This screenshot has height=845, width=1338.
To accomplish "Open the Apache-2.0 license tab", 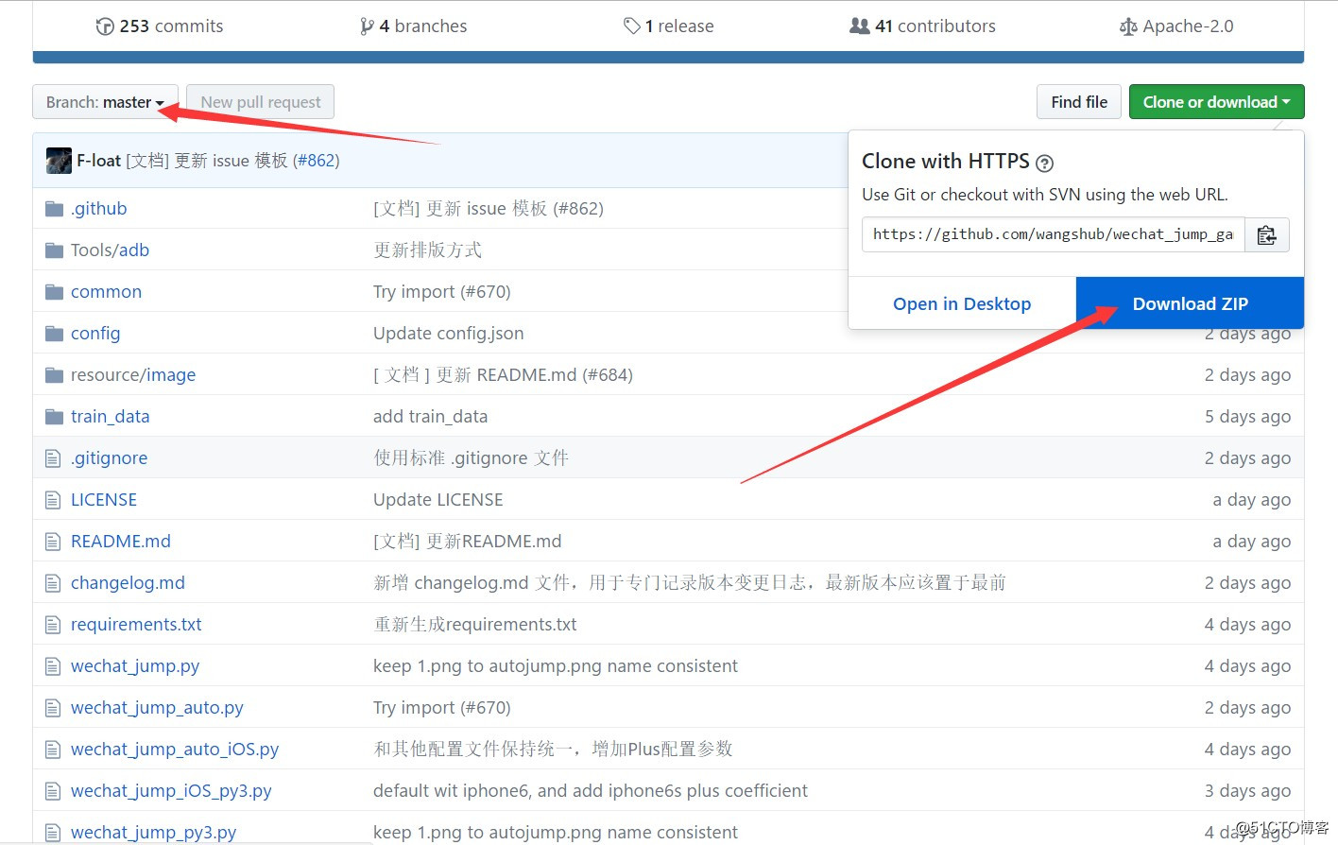I will pyautogui.click(x=1176, y=26).
